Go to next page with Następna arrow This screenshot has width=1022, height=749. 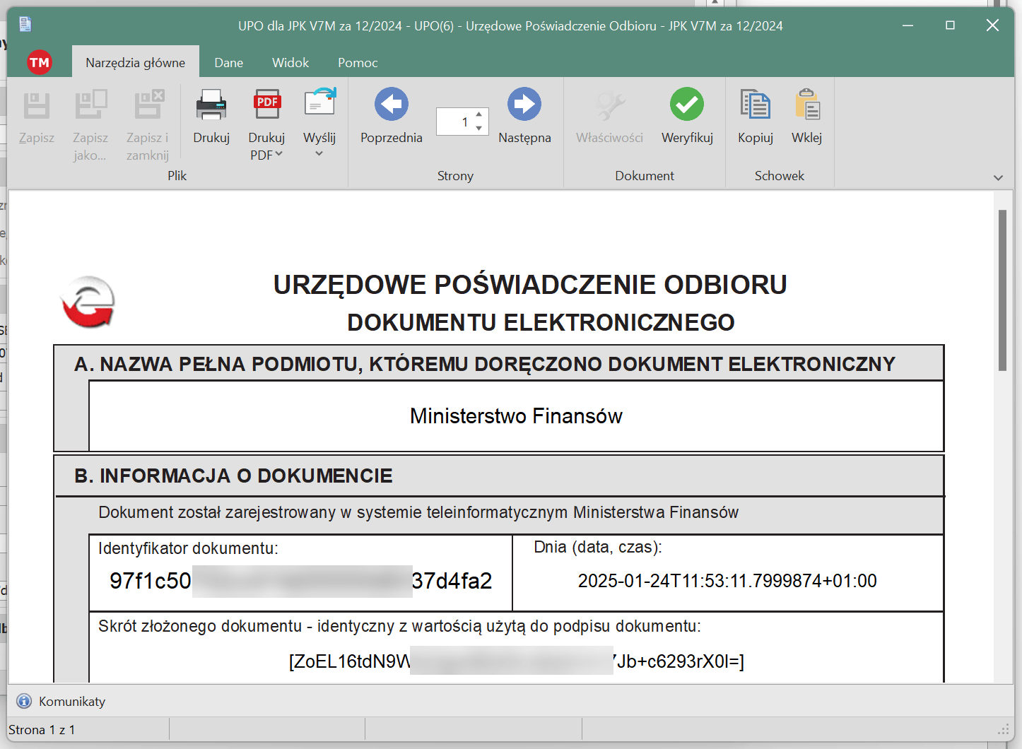point(524,105)
